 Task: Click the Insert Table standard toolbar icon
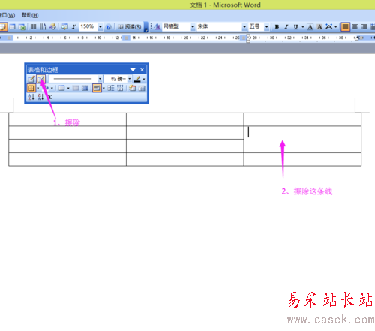tap(12, 26)
